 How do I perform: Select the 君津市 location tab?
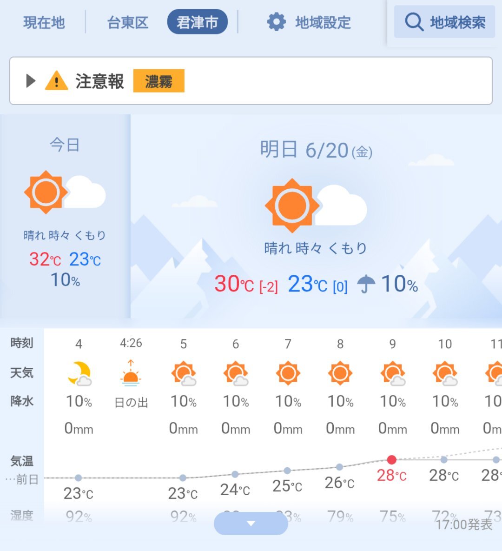point(198,22)
